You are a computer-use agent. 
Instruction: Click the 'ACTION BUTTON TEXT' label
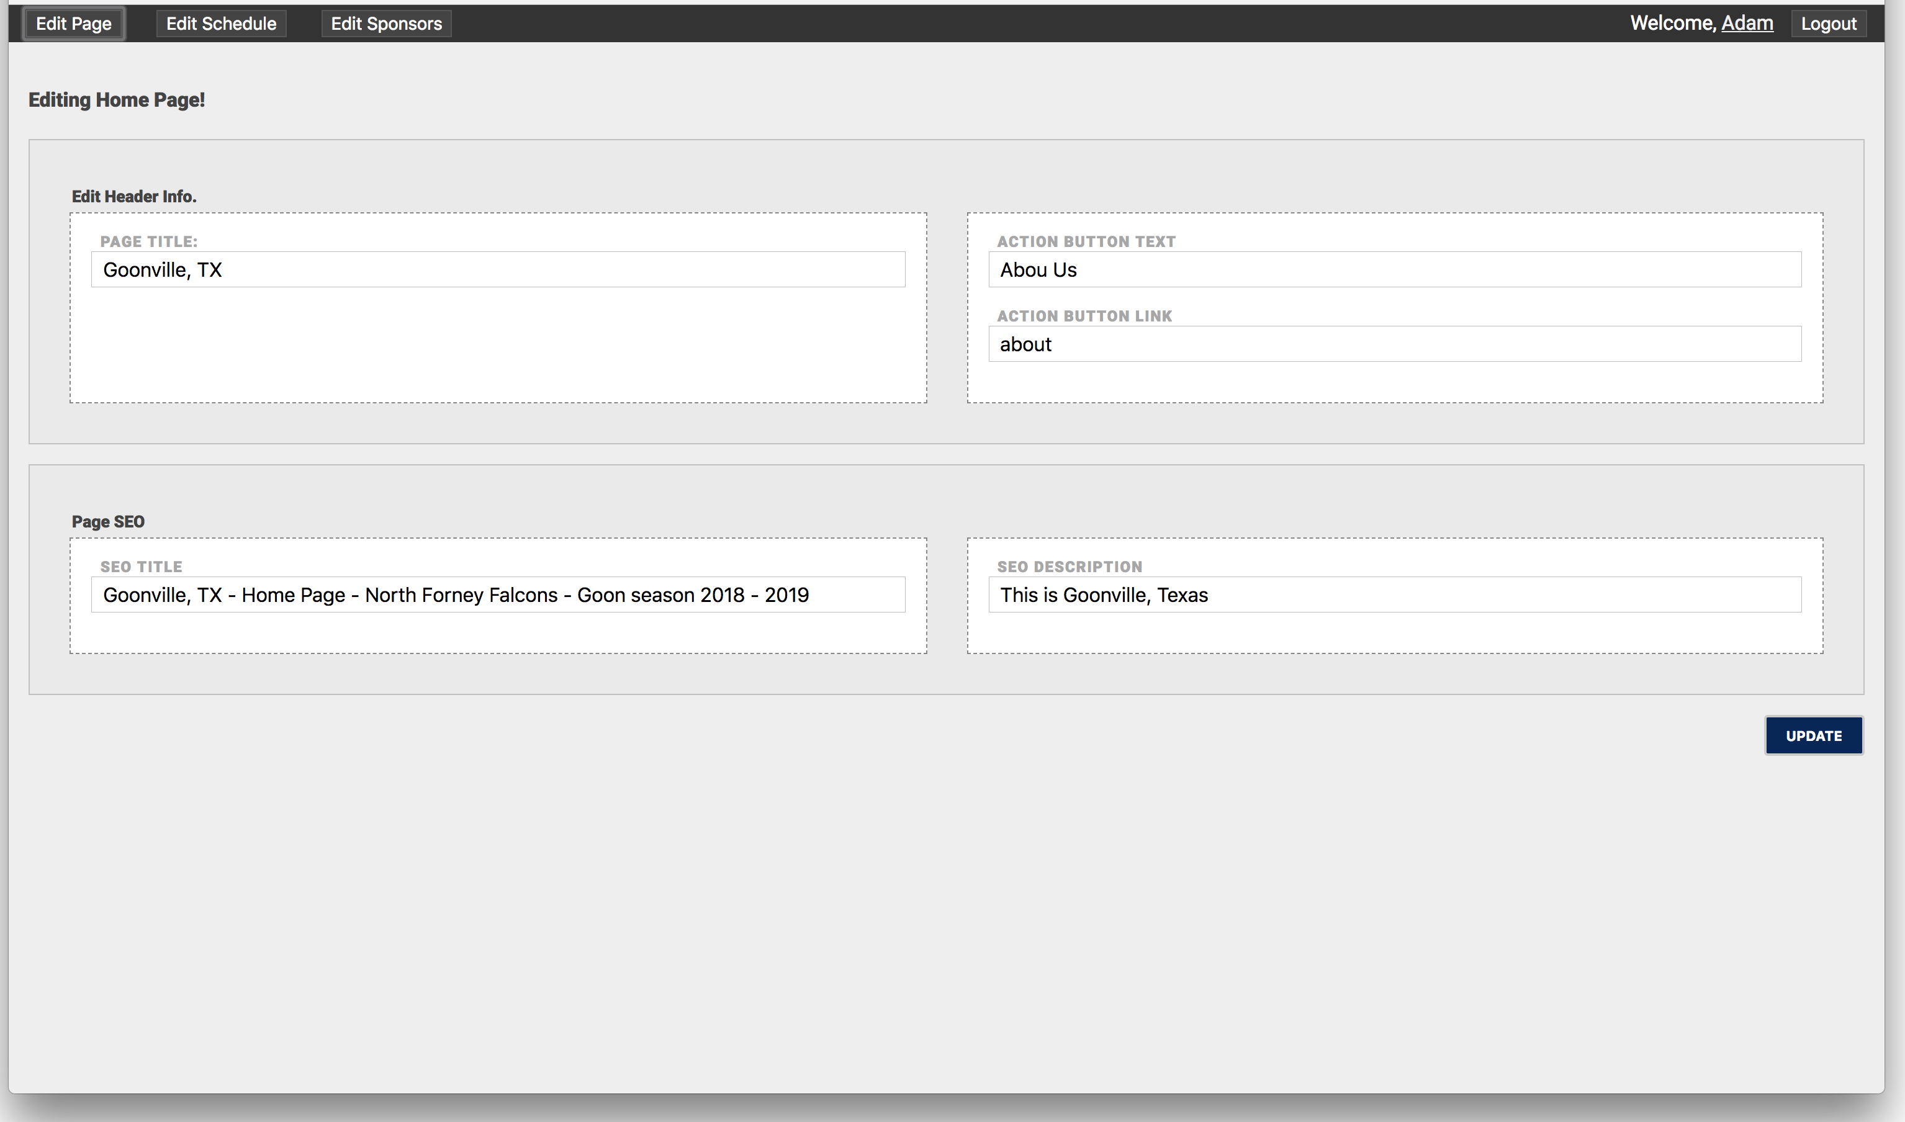[1087, 242]
